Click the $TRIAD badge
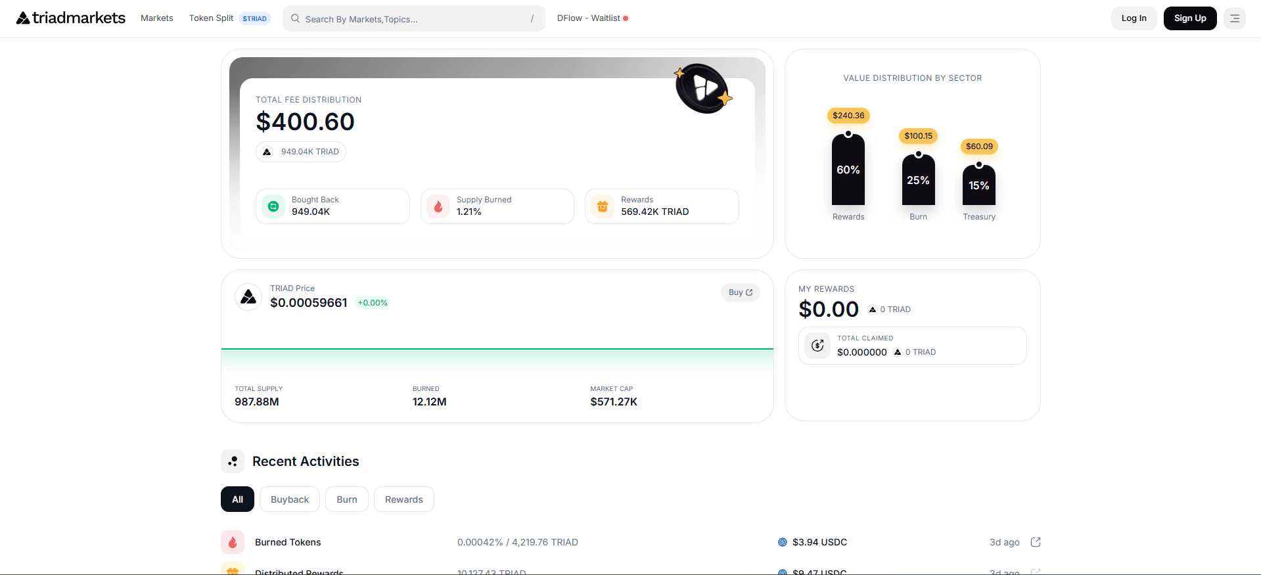 pos(255,18)
